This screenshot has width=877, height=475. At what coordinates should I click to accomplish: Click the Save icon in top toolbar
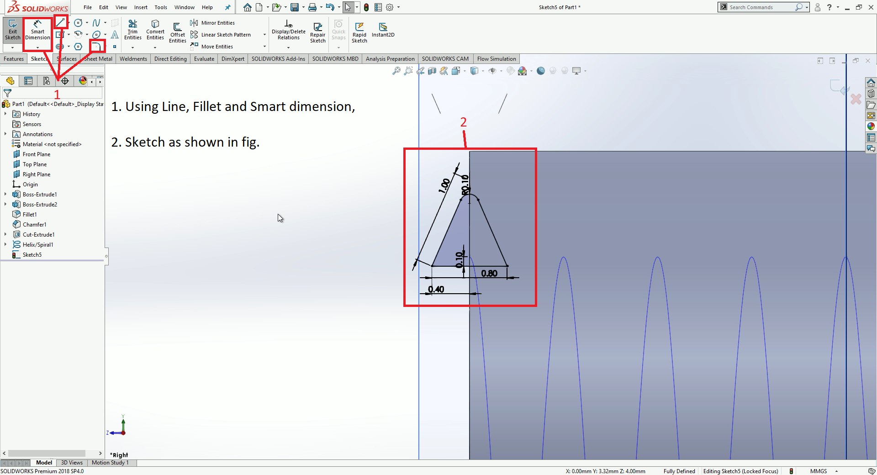click(295, 7)
